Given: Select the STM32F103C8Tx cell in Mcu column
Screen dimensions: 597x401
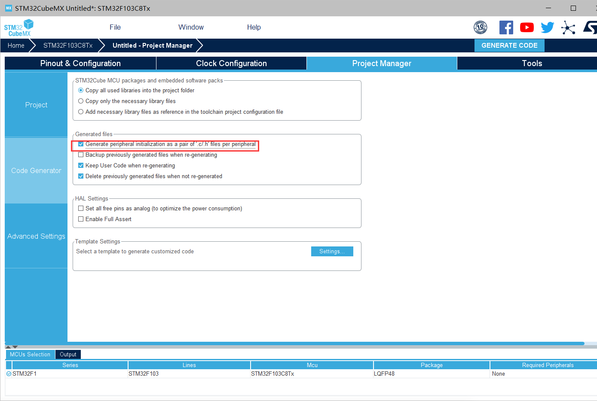Looking at the screenshot, I should pos(312,374).
